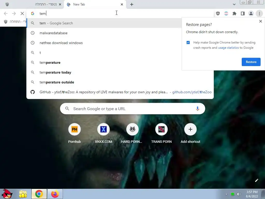
Task: Open the Extensions puzzle piece menu
Action: (x=234, y=13)
